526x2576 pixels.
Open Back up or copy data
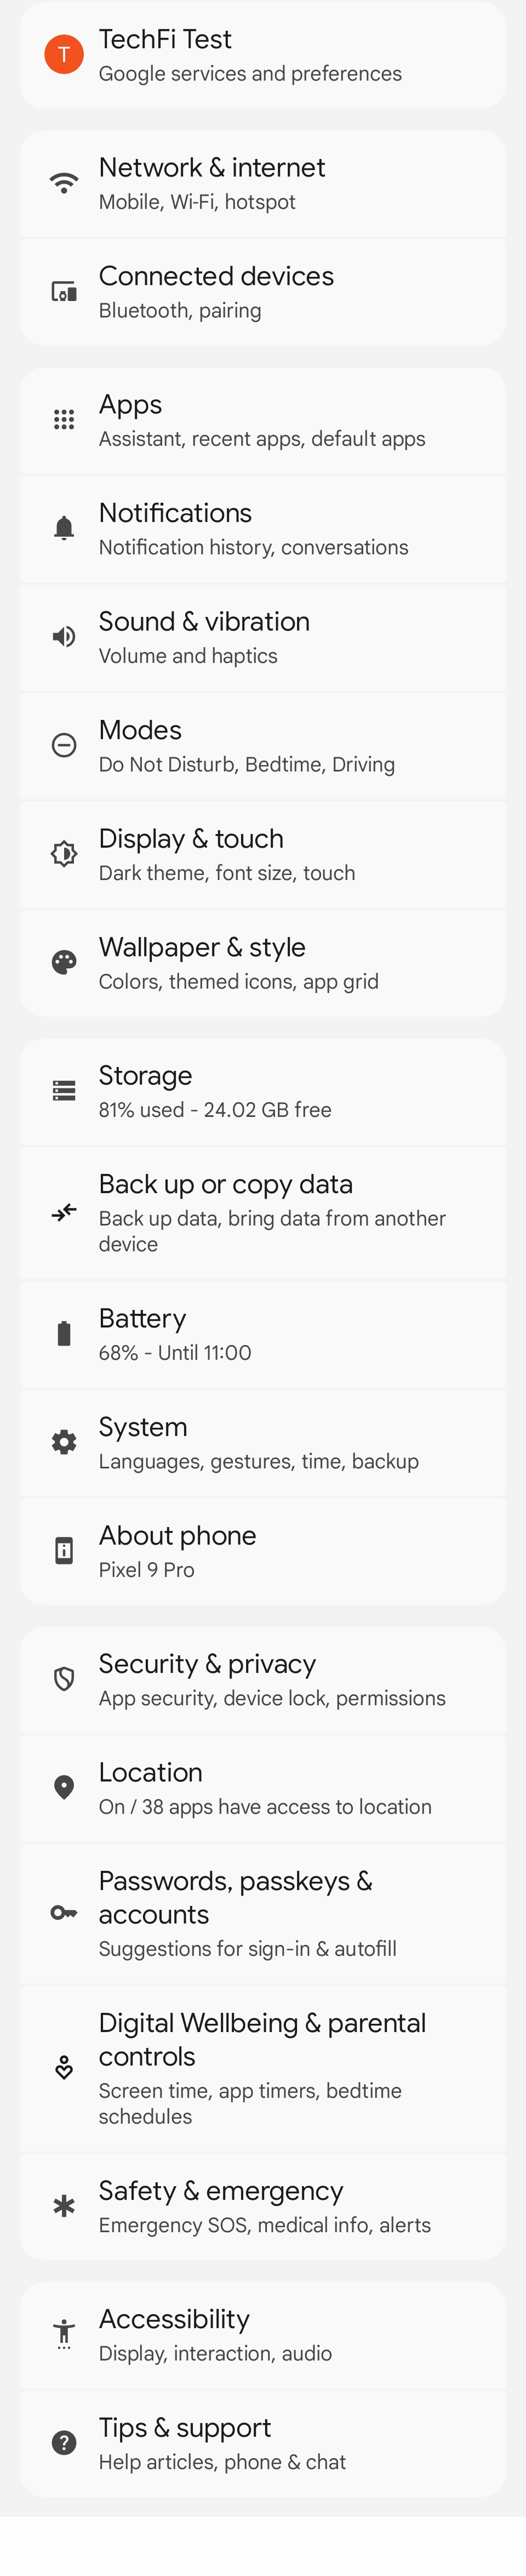[263, 1214]
